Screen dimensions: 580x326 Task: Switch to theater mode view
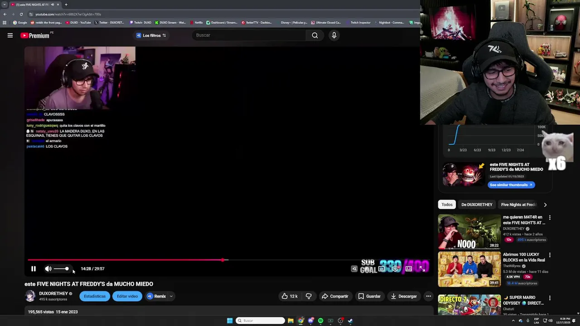pyautogui.click(x=409, y=268)
